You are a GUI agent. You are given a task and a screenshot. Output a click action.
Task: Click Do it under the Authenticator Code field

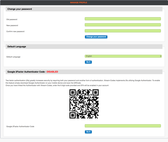point(88,132)
